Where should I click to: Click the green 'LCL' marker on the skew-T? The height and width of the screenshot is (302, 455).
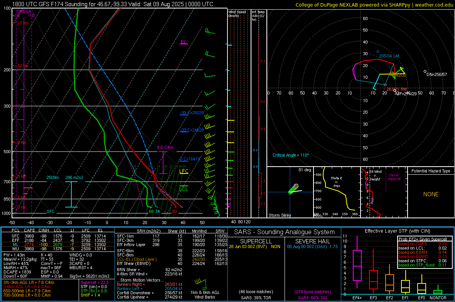(x=184, y=189)
